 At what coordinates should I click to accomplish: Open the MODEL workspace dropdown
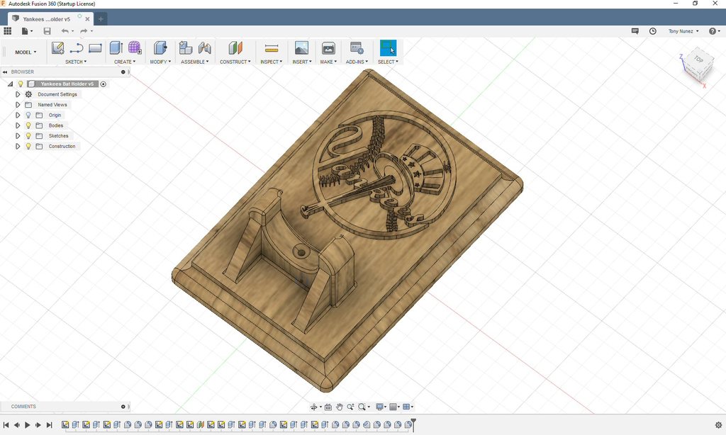pos(26,52)
